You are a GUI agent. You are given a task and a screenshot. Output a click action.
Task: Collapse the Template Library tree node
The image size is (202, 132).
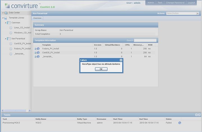point(3,18)
